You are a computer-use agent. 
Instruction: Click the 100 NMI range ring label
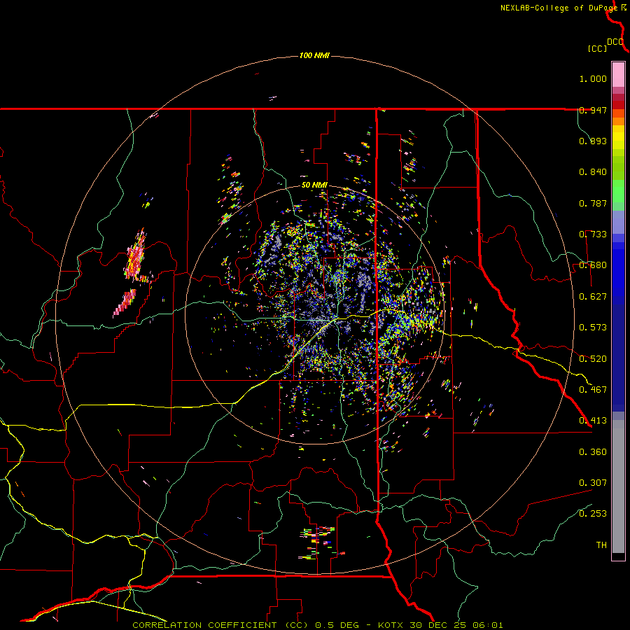tap(314, 55)
